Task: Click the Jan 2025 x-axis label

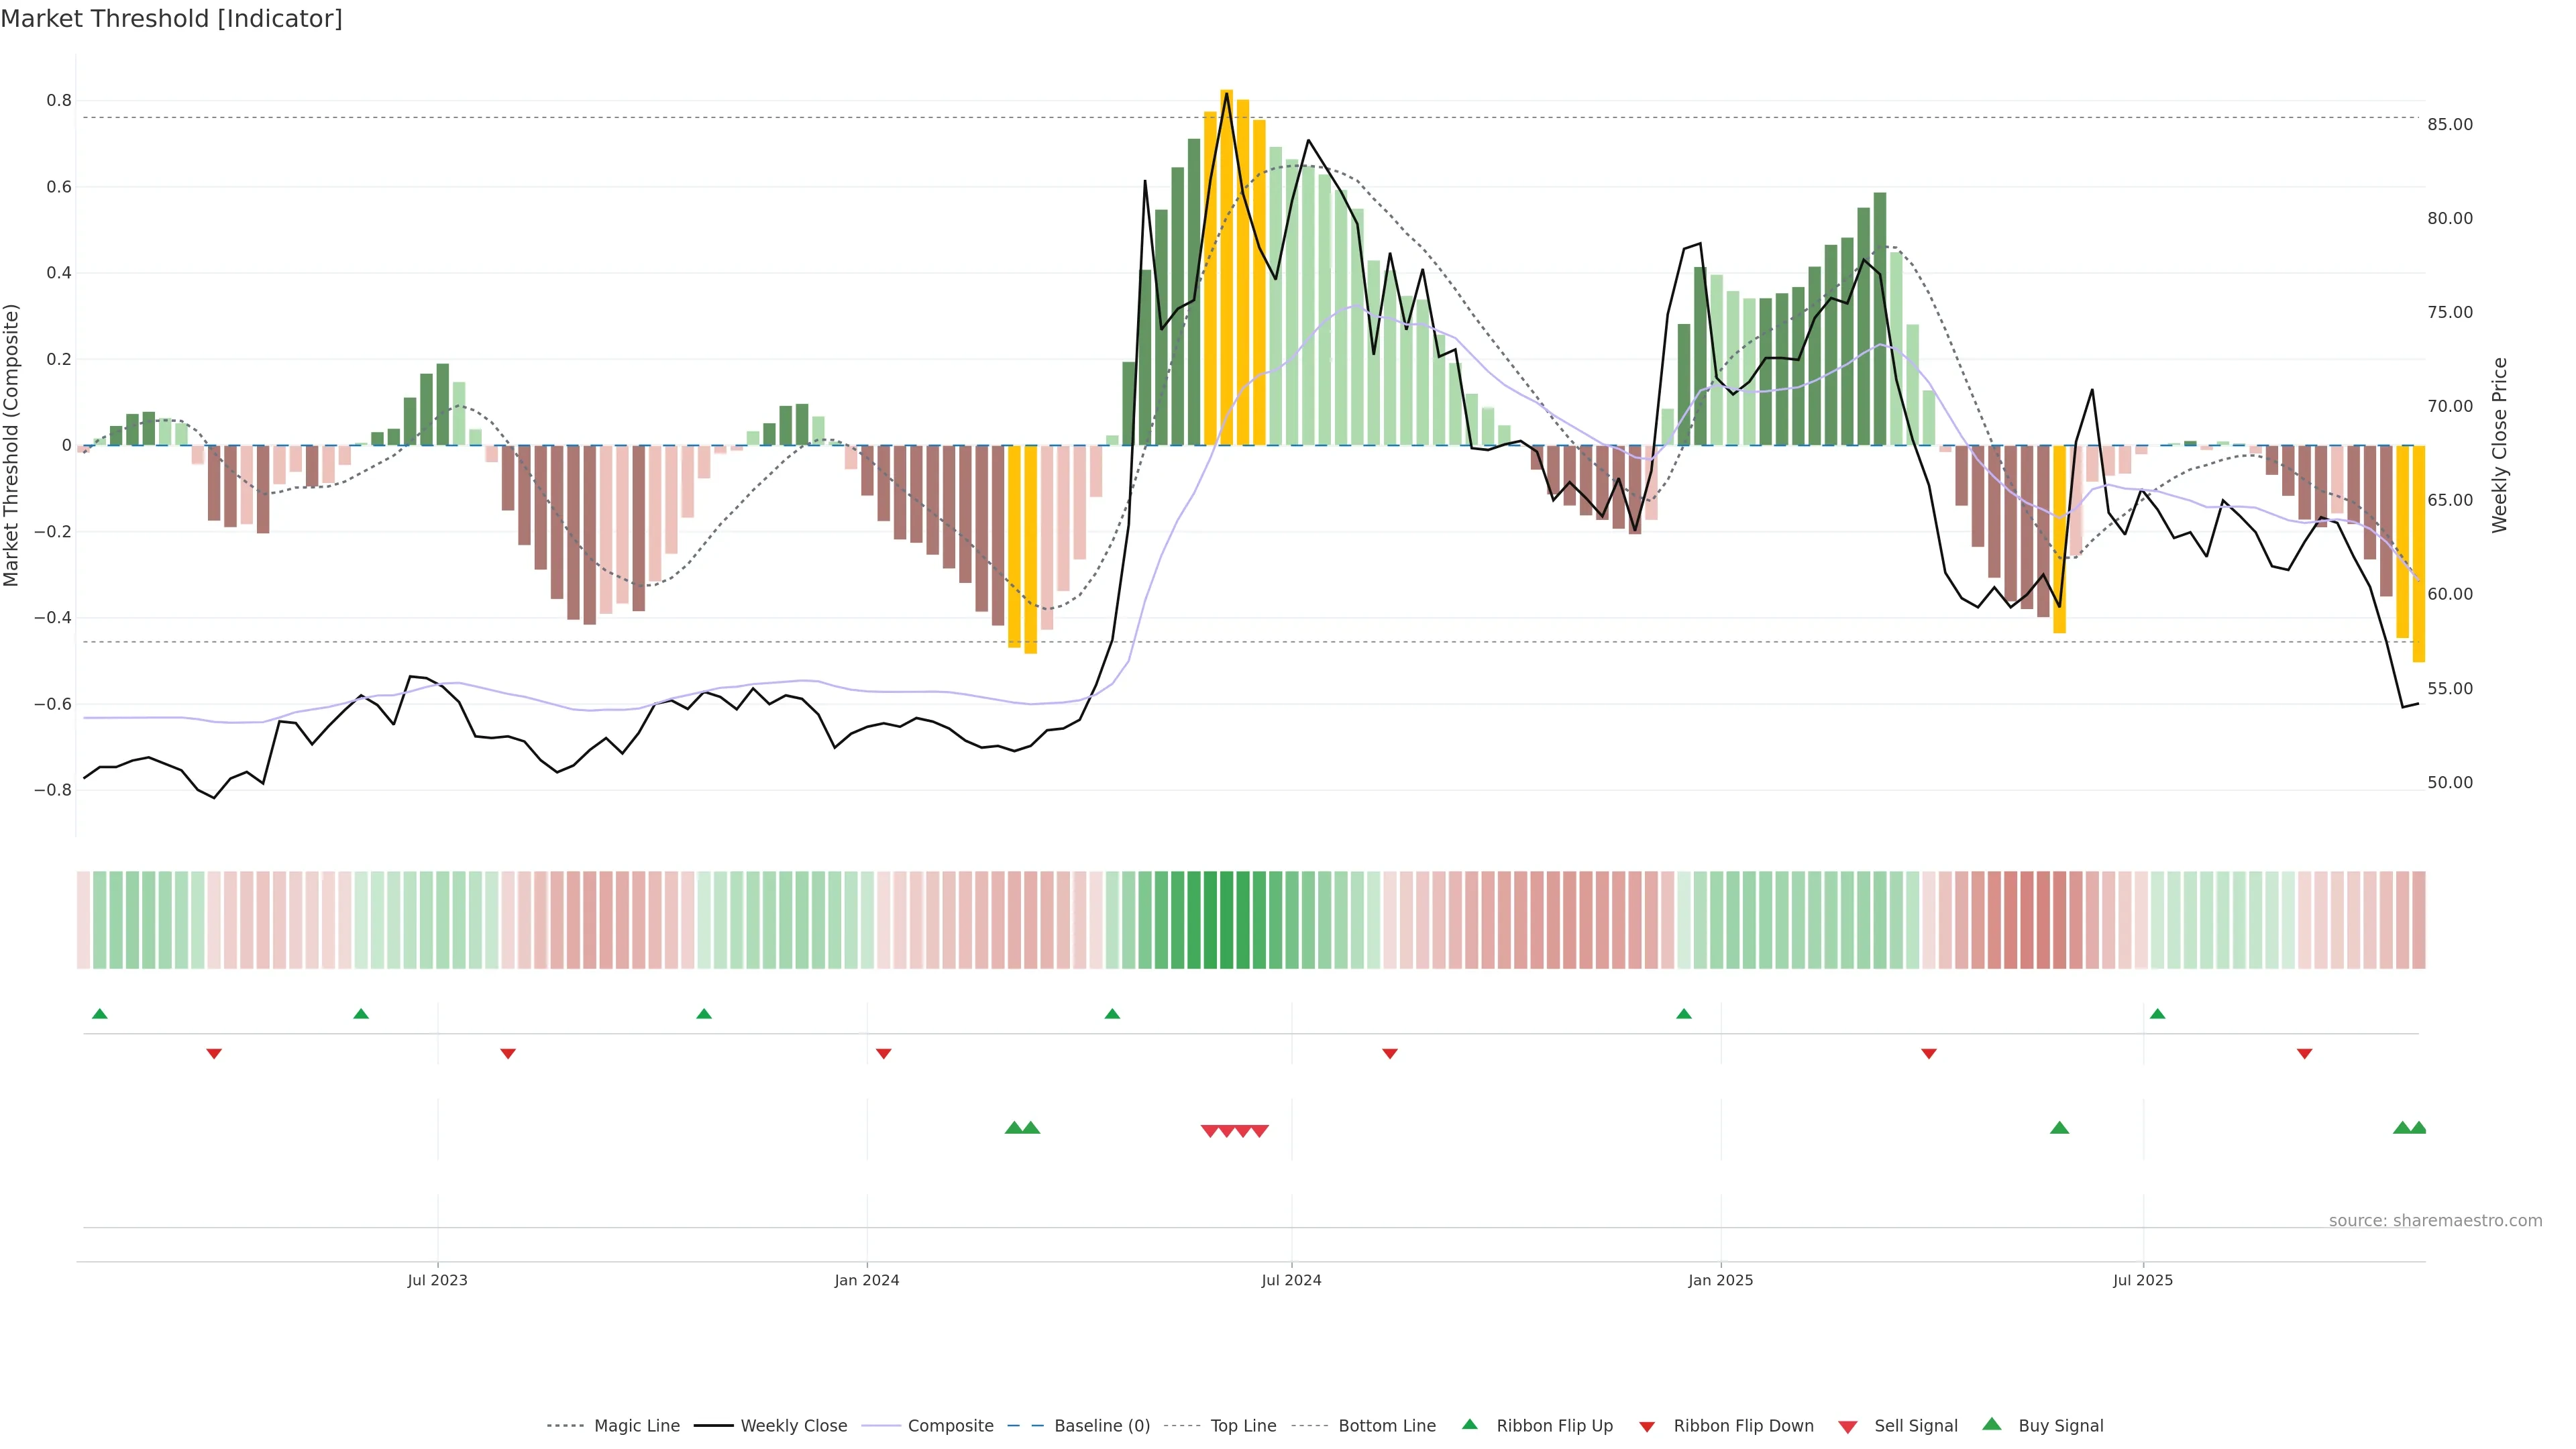Action: tap(1720, 1280)
